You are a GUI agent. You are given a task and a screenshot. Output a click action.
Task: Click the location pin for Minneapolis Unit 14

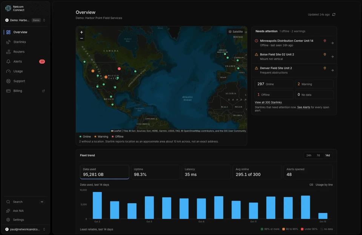tap(325, 41)
